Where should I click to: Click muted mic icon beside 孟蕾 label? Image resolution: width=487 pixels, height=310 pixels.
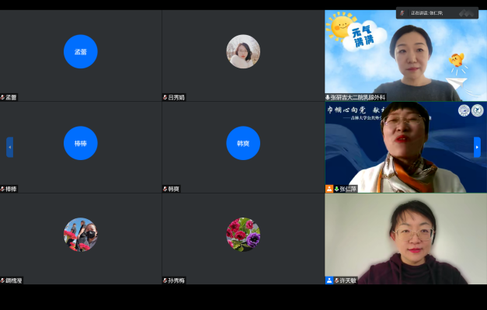(2, 98)
